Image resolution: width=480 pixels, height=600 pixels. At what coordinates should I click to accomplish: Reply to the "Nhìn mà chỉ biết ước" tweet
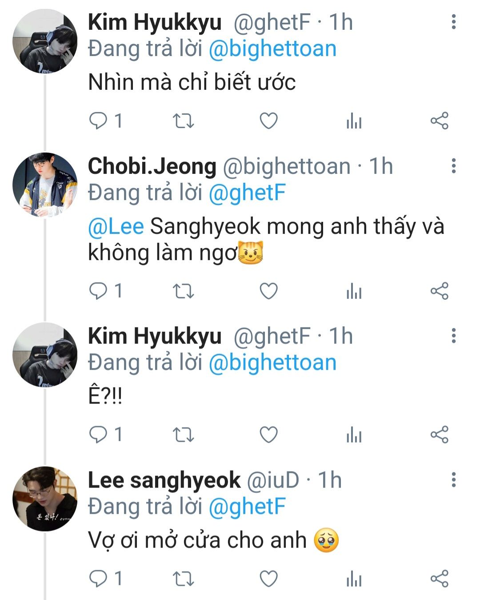point(98,121)
